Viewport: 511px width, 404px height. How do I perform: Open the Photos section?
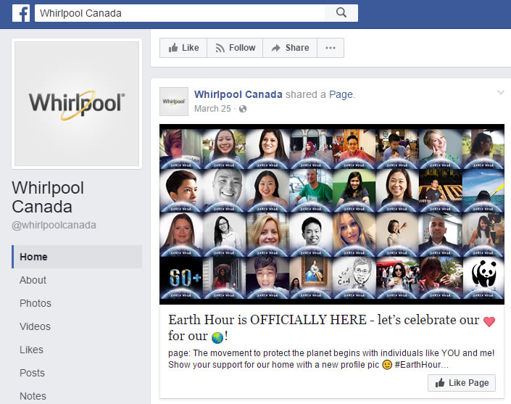(36, 303)
